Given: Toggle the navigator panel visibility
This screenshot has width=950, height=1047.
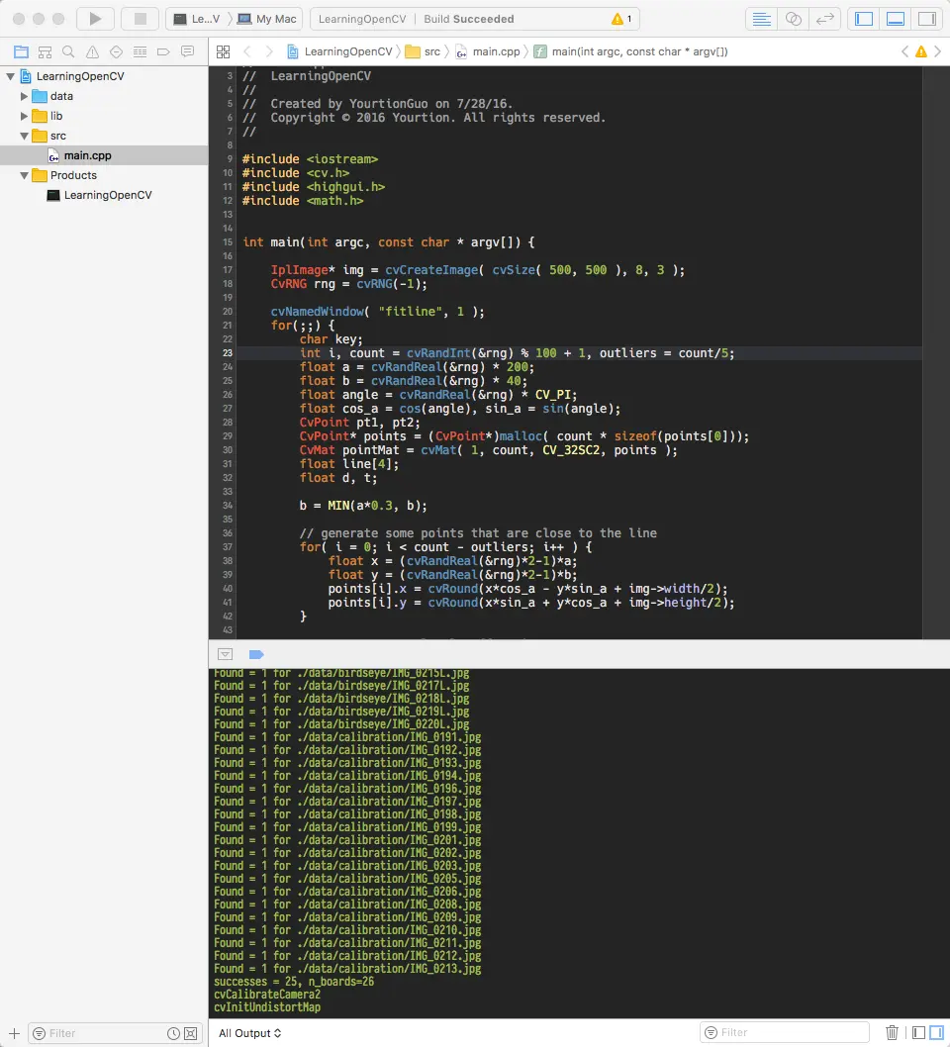Looking at the screenshot, I should click(862, 18).
